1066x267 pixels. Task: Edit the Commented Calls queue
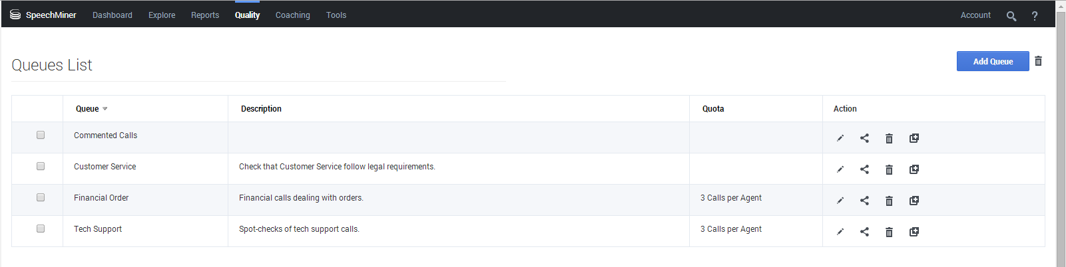pyautogui.click(x=840, y=138)
